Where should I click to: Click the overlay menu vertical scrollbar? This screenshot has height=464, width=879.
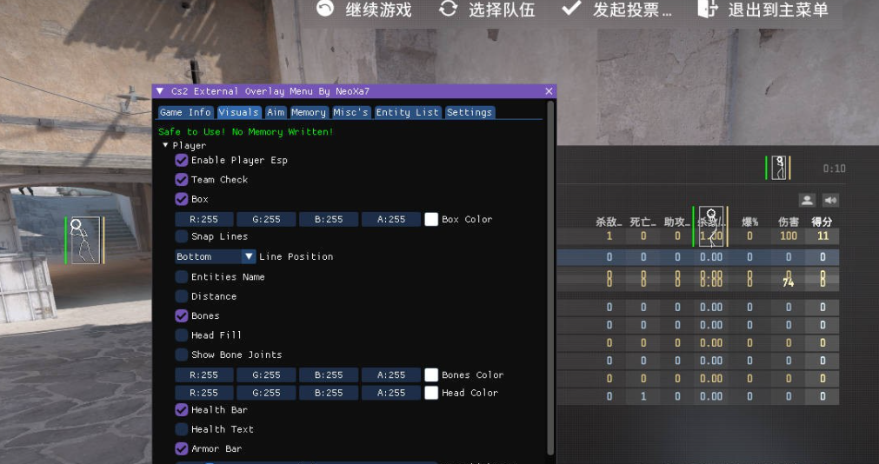coord(550,277)
